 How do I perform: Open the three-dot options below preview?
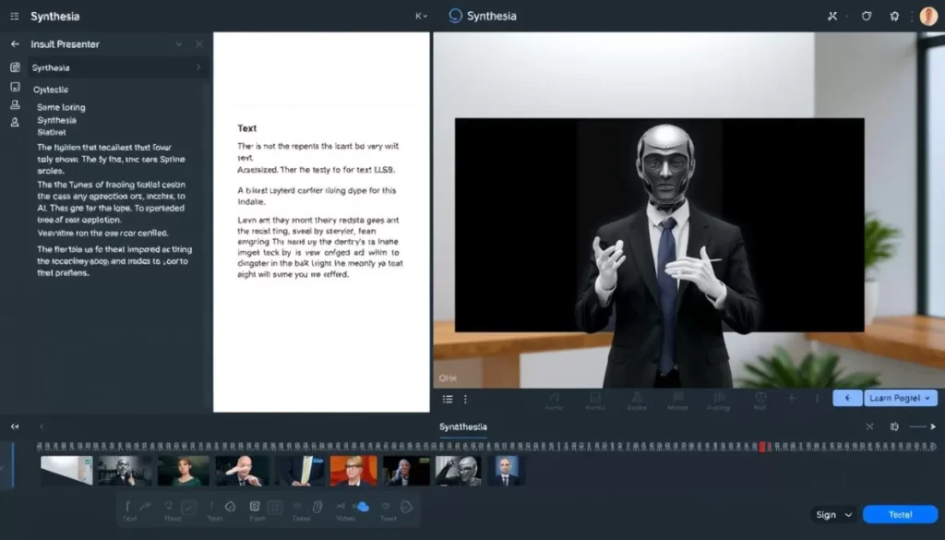(465, 399)
